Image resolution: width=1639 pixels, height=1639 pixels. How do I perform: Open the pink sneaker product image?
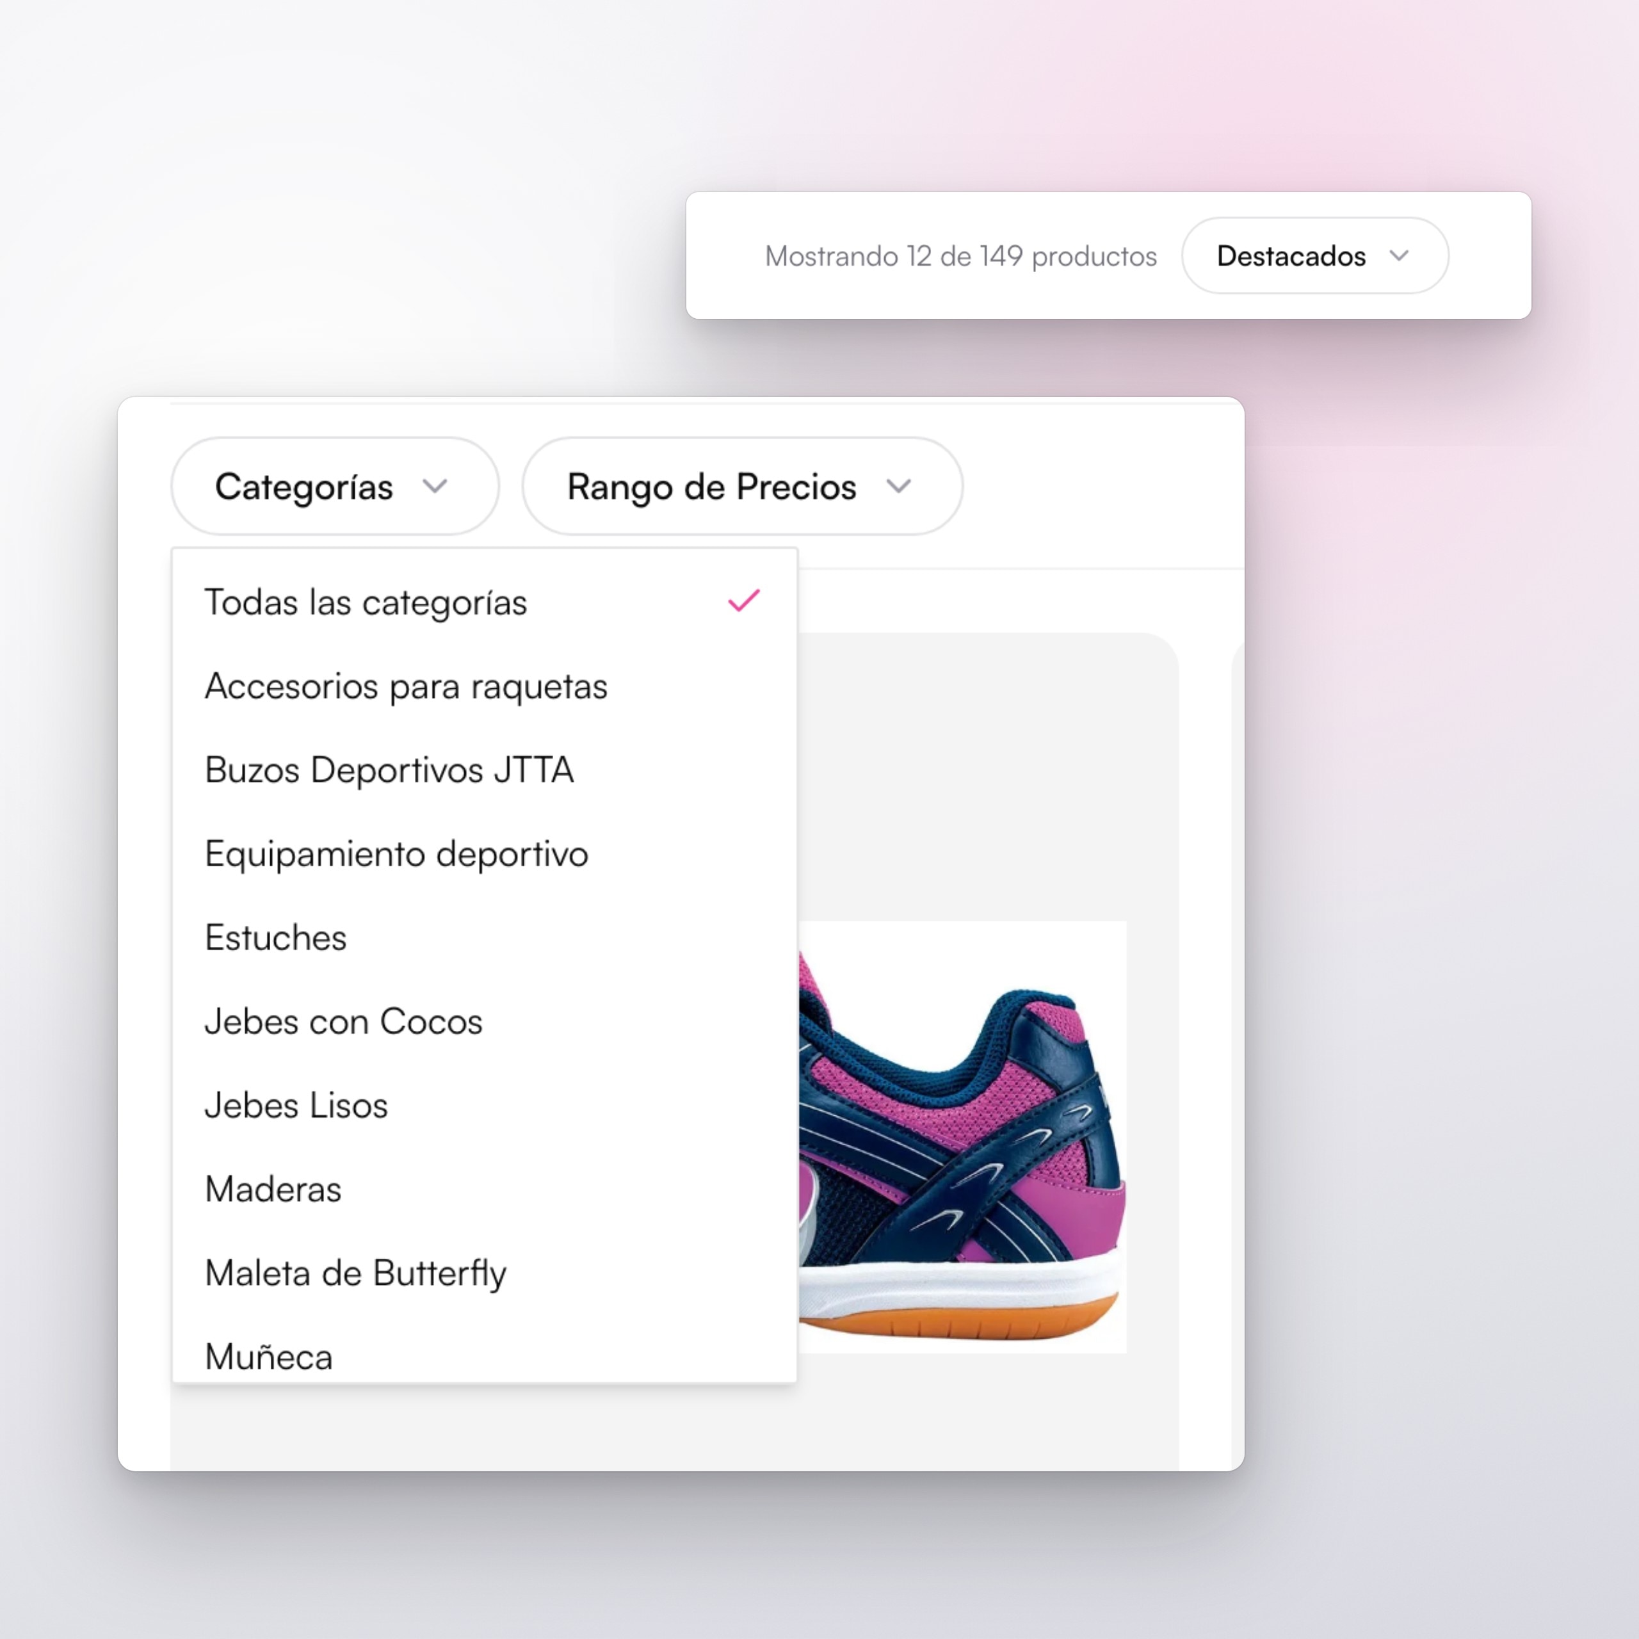pyautogui.click(x=963, y=1137)
